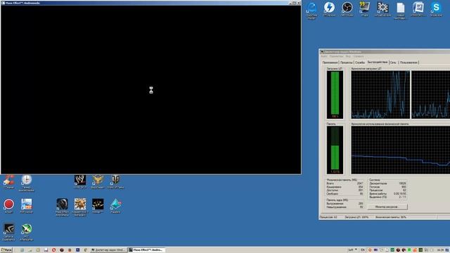Open the golden winged emblem game shortcut

tap(98, 182)
